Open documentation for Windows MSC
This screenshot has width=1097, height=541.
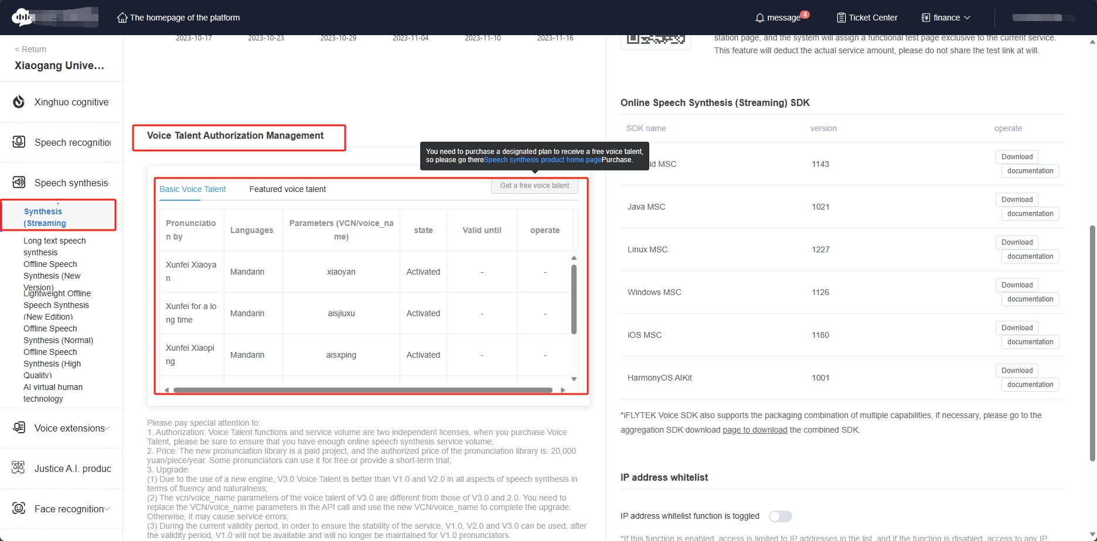tap(1030, 299)
